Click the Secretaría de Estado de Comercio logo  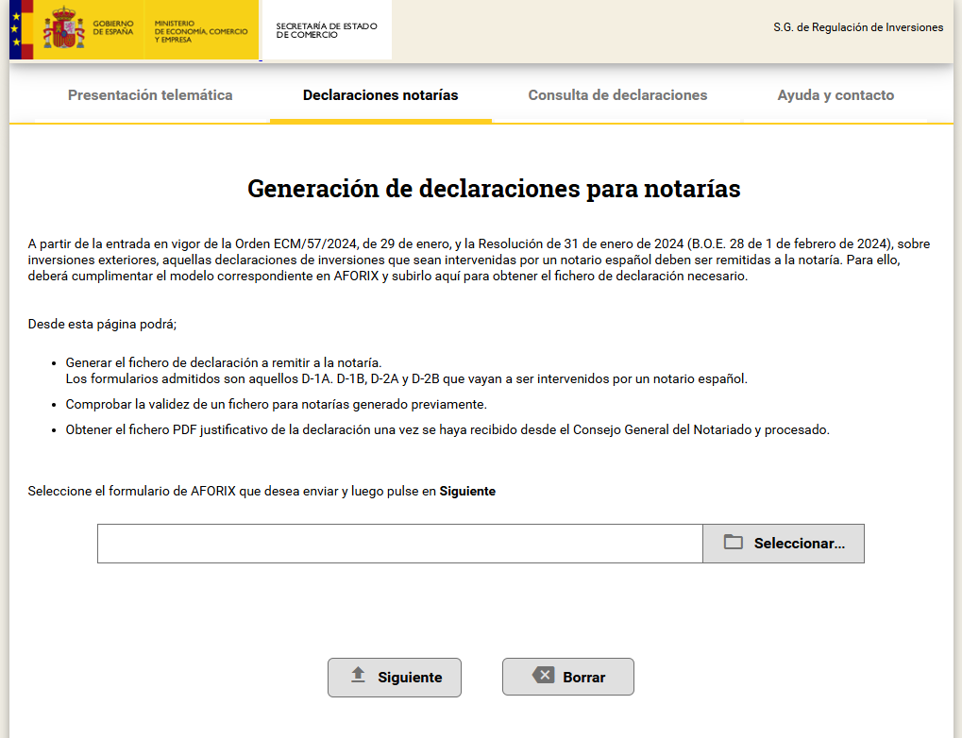pyautogui.click(x=327, y=30)
